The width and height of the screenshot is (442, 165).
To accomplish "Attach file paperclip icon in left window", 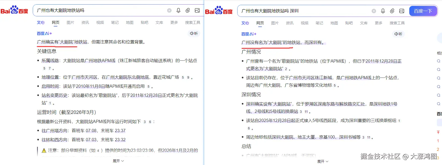I will point(188,10).
